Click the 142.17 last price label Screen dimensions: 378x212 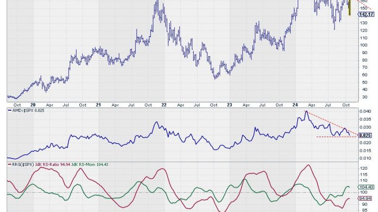click(366, 15)
